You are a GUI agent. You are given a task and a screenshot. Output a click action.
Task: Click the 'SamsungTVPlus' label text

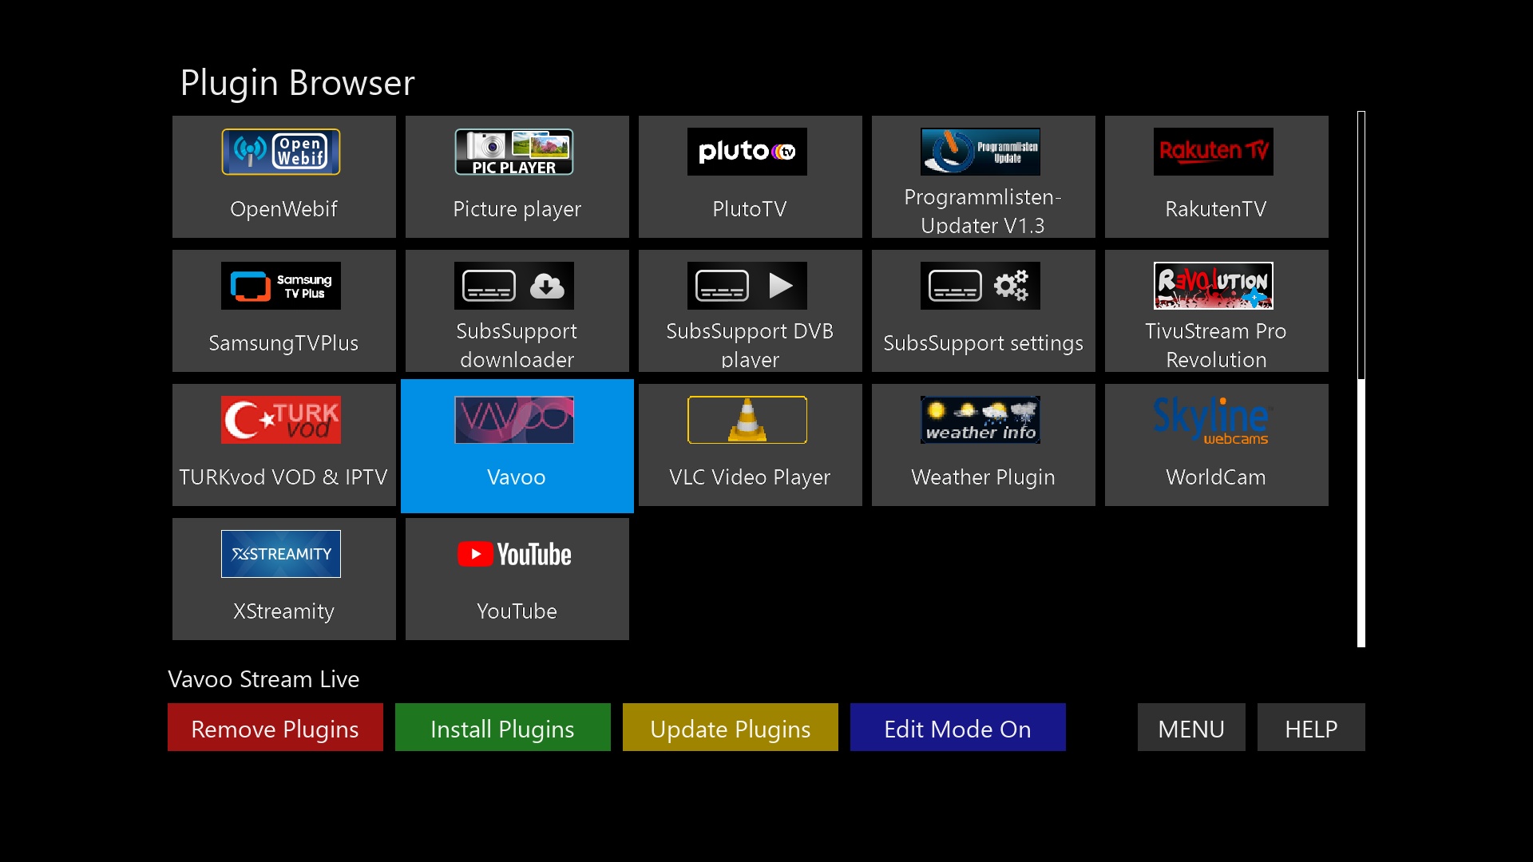pyautogui.click(x=283, y=343)
